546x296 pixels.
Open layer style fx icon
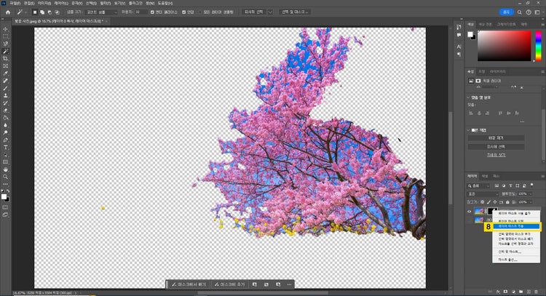coord(498,292)
